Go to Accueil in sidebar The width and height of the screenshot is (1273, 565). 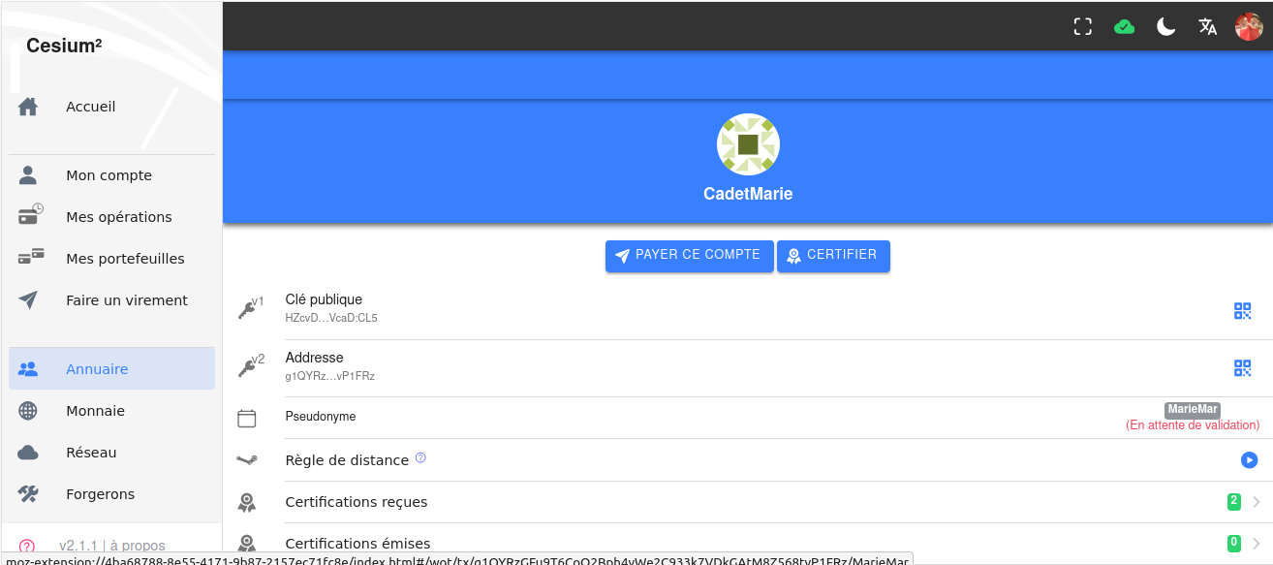pos(90,107)
